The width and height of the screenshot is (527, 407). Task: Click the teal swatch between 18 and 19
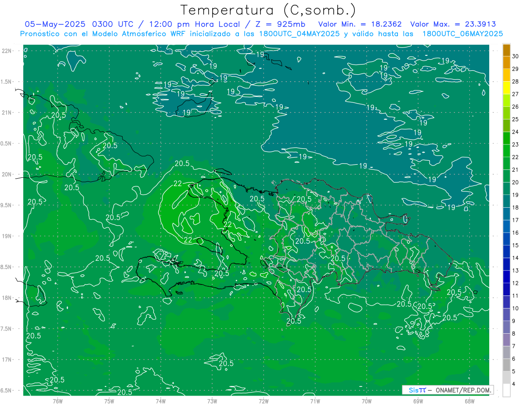[506, 201]
